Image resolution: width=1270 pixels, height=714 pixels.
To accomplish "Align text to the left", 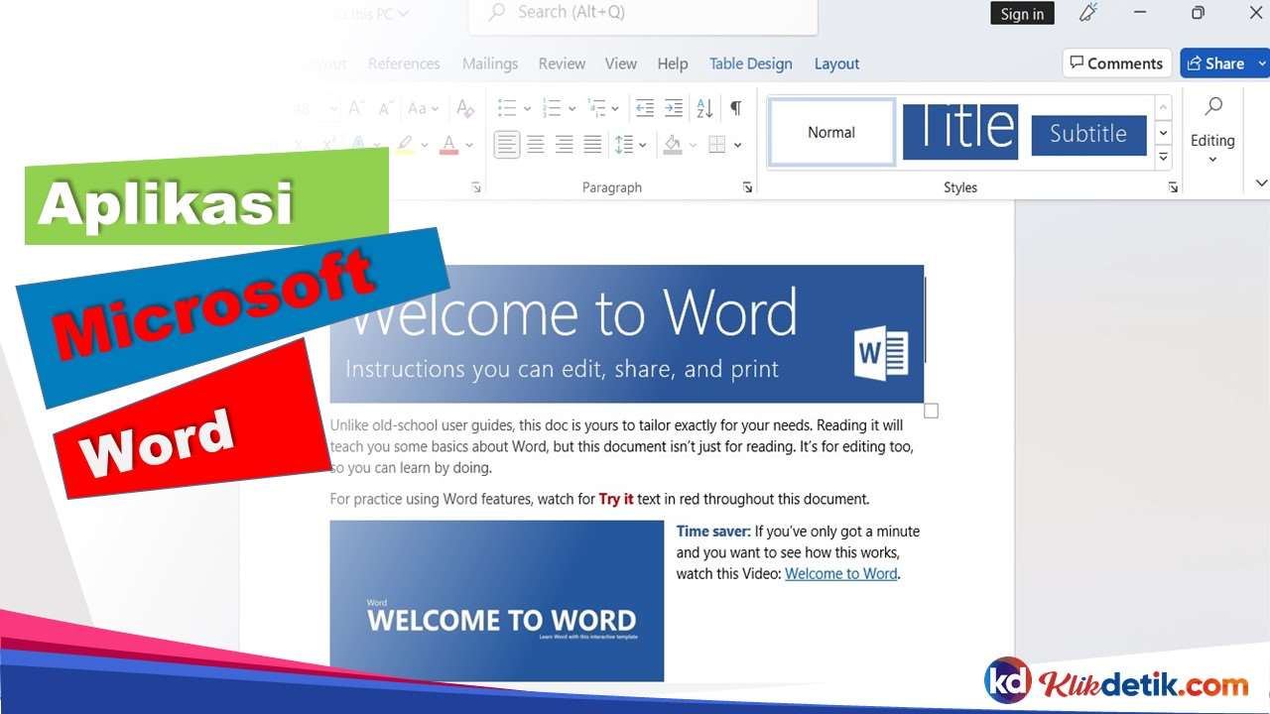I will [507, 145].
